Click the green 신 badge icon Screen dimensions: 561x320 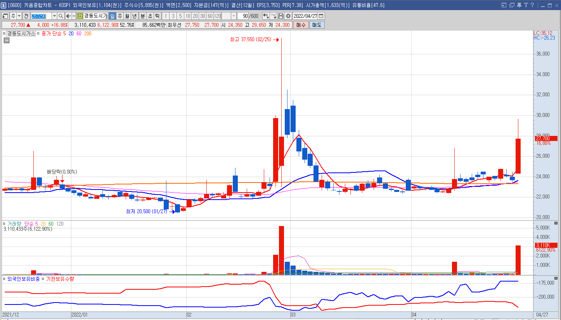[x=80, y=16]
